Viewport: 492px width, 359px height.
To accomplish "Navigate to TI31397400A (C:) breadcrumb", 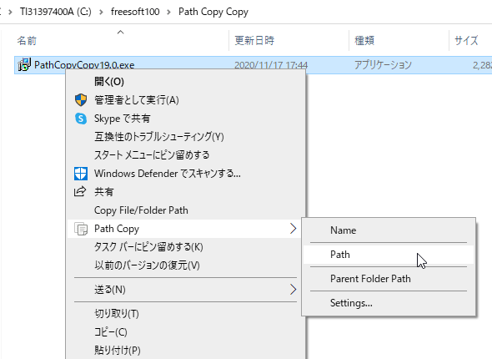I will [56, 12].
